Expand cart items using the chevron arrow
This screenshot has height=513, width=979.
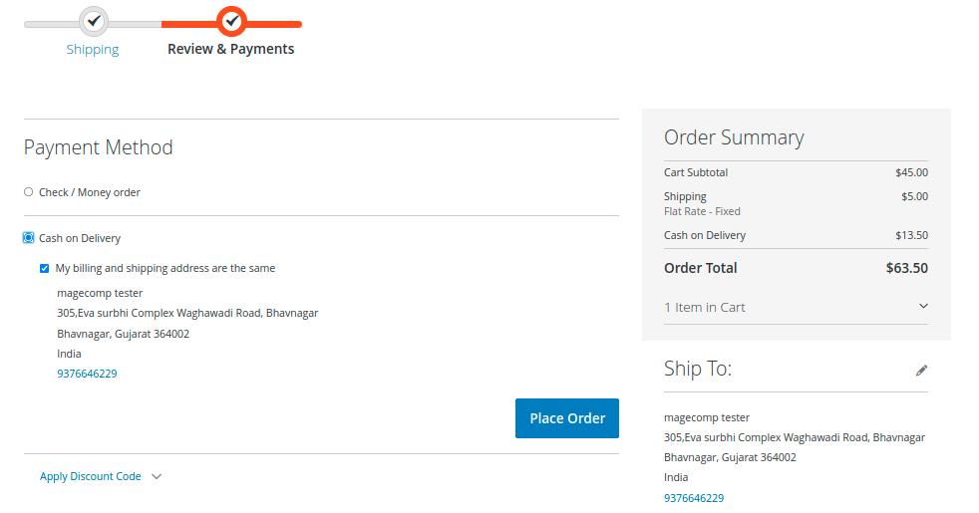pos(922,307)
